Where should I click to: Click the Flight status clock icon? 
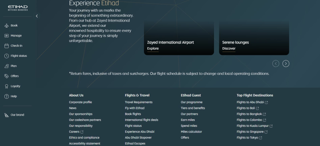[6, 56]
